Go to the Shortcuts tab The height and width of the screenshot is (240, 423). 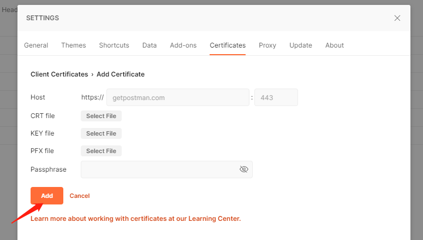(x=114, y=45)
